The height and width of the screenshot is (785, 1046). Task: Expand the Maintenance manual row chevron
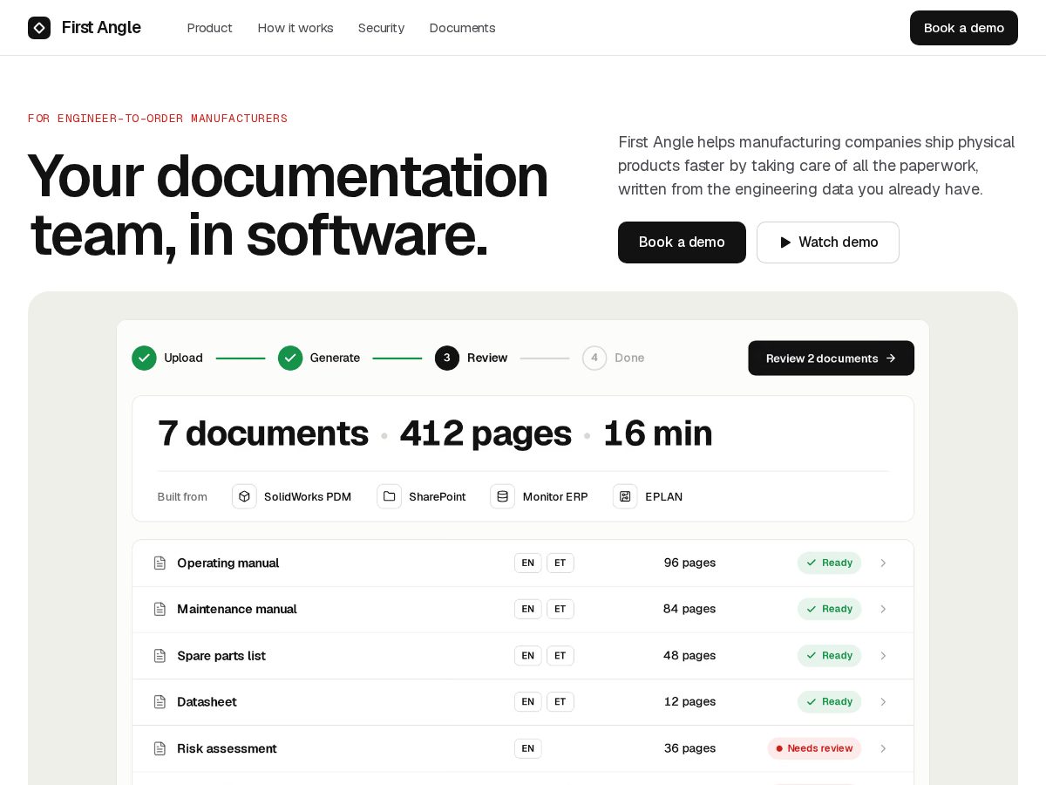click(x=883, y=609)
